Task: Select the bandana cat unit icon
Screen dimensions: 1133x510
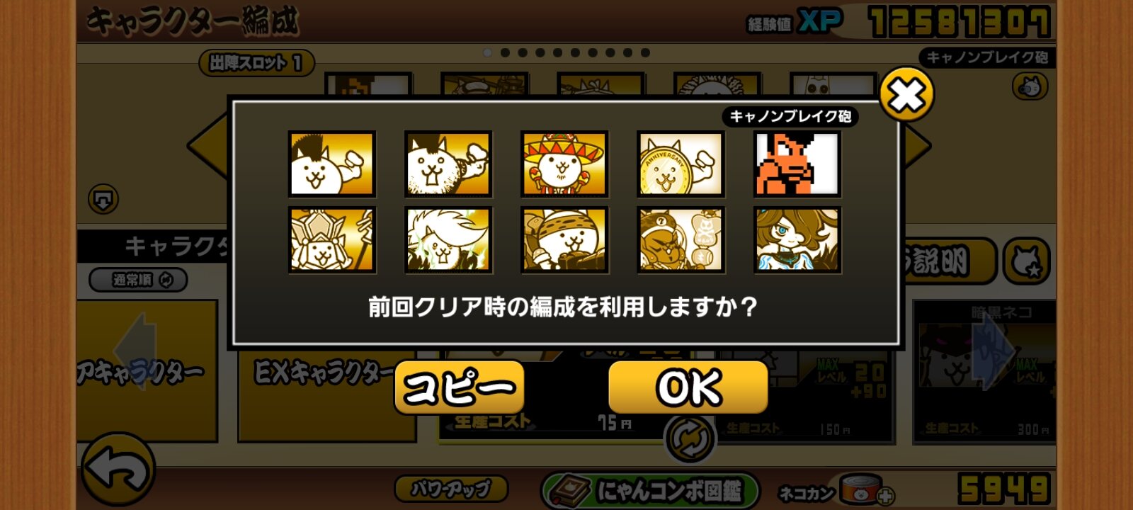Action: click(564, 240)
